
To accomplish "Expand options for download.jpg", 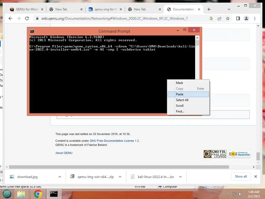I will pyautogui.click(x=60, y=177).
